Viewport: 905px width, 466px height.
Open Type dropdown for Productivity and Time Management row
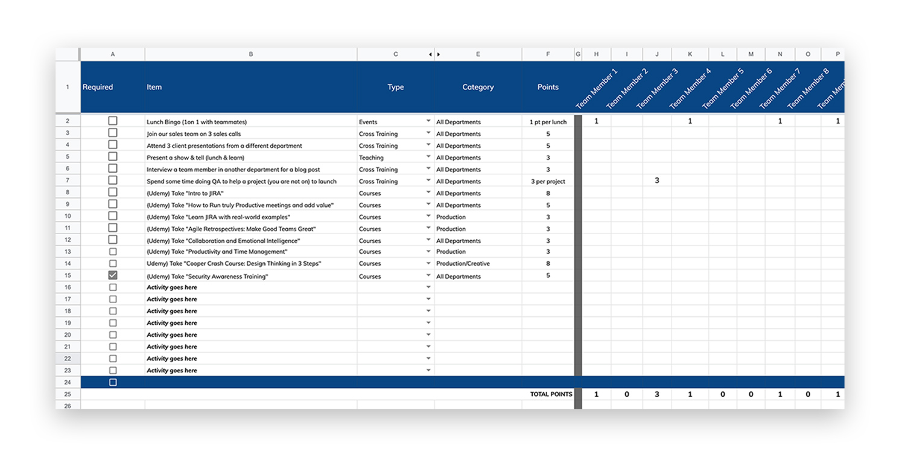(x=428, y=251)
